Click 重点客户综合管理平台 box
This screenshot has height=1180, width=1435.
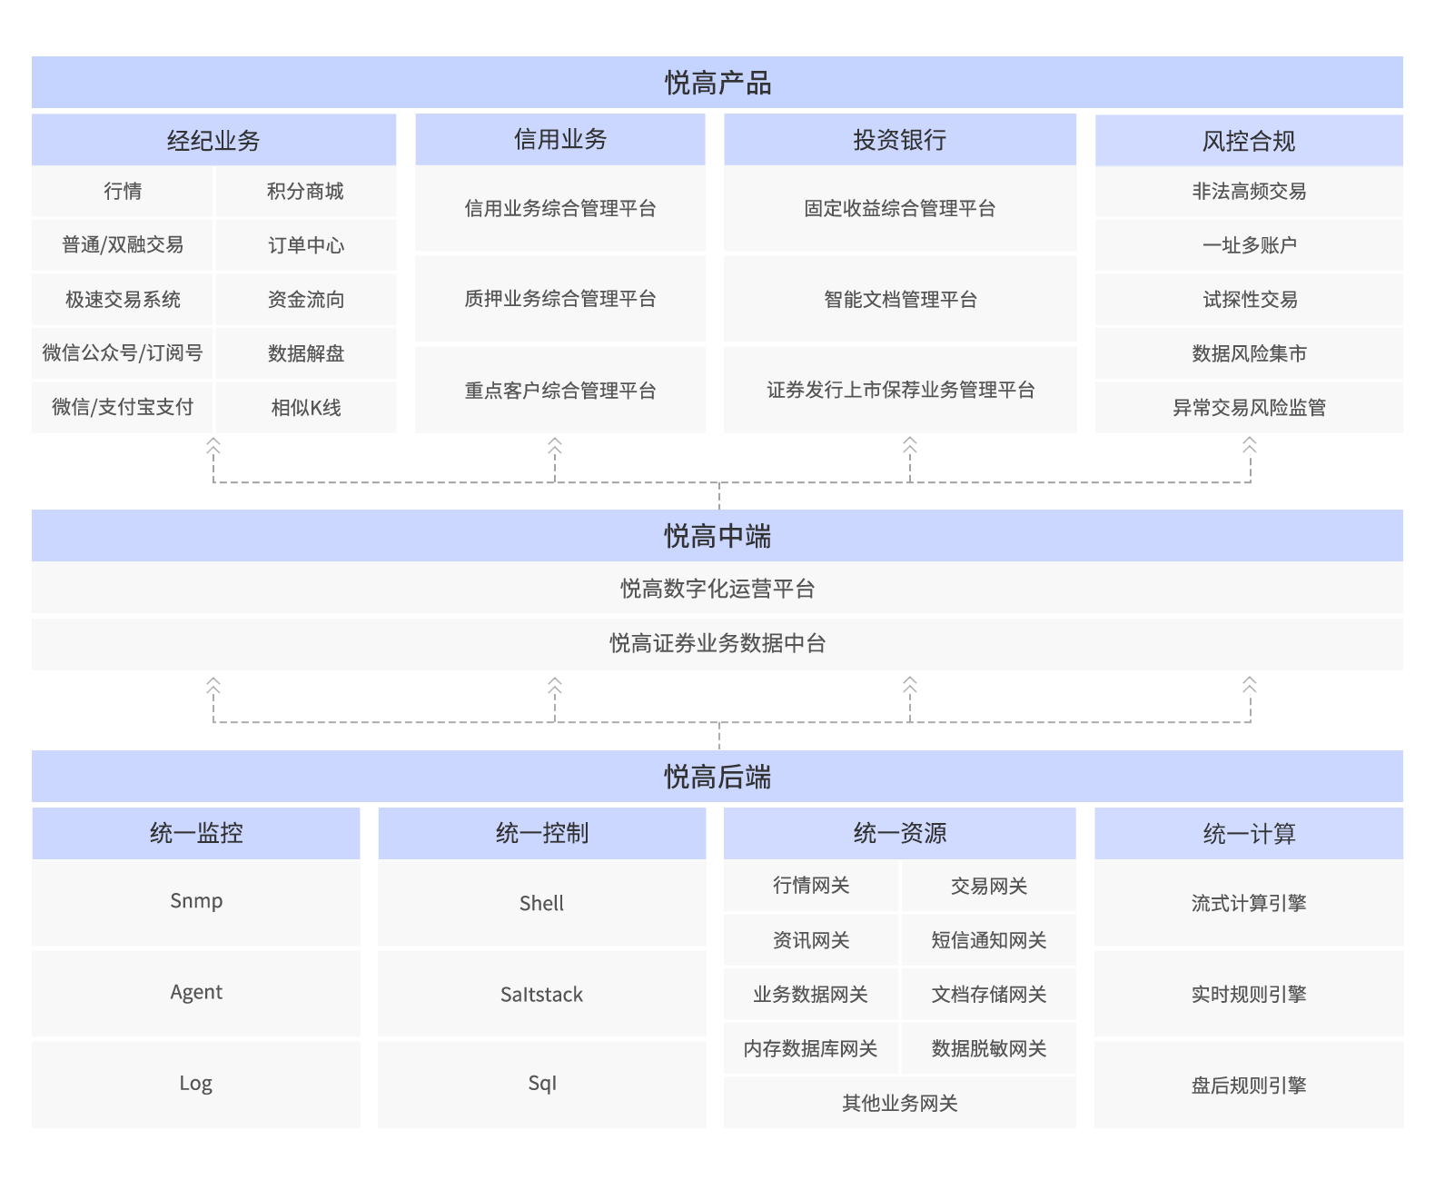click(560, 390)
